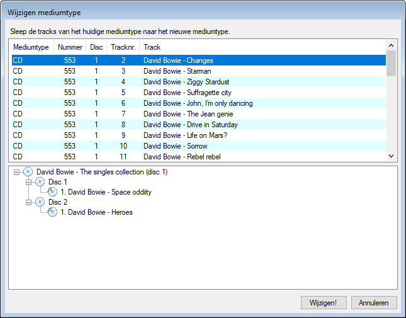This screenshot has width=406, height=318.
Task: Click the album disc icon beside The singles collection
Action: 28,172
